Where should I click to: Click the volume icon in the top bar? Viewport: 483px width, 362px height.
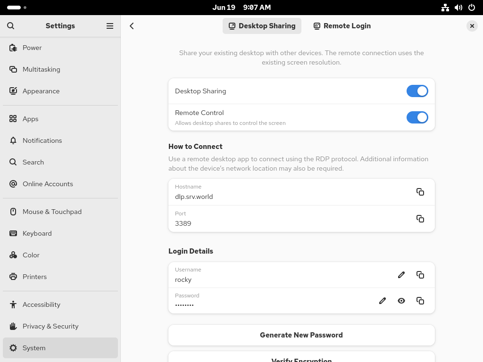[x=458, y=7]
